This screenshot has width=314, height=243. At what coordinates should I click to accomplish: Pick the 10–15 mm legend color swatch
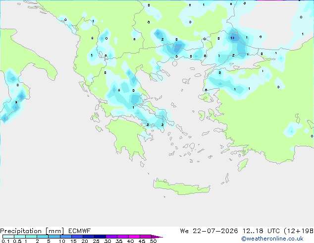point(65,237)
